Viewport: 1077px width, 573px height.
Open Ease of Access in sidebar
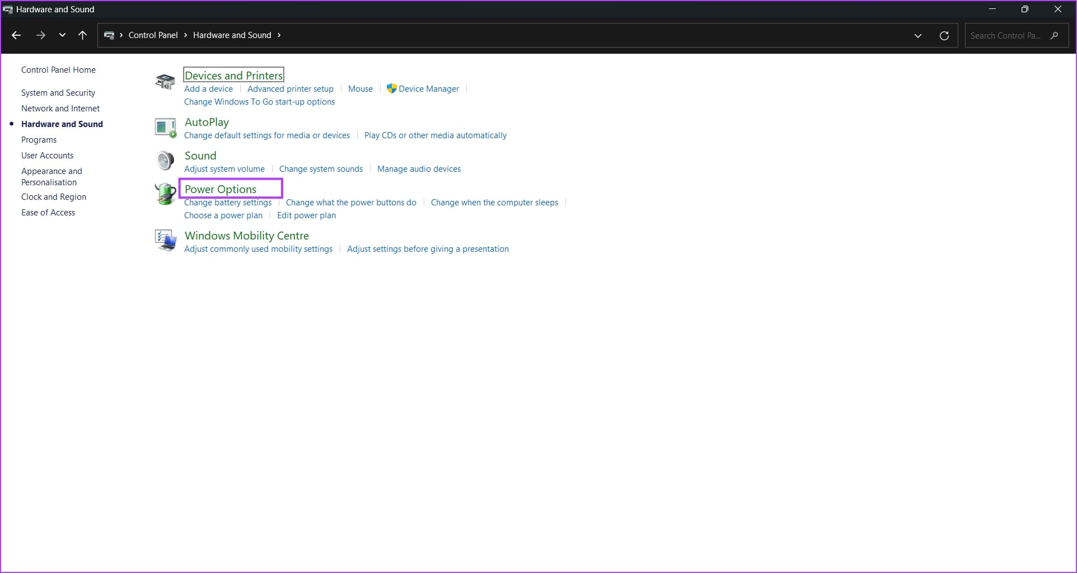48,213
